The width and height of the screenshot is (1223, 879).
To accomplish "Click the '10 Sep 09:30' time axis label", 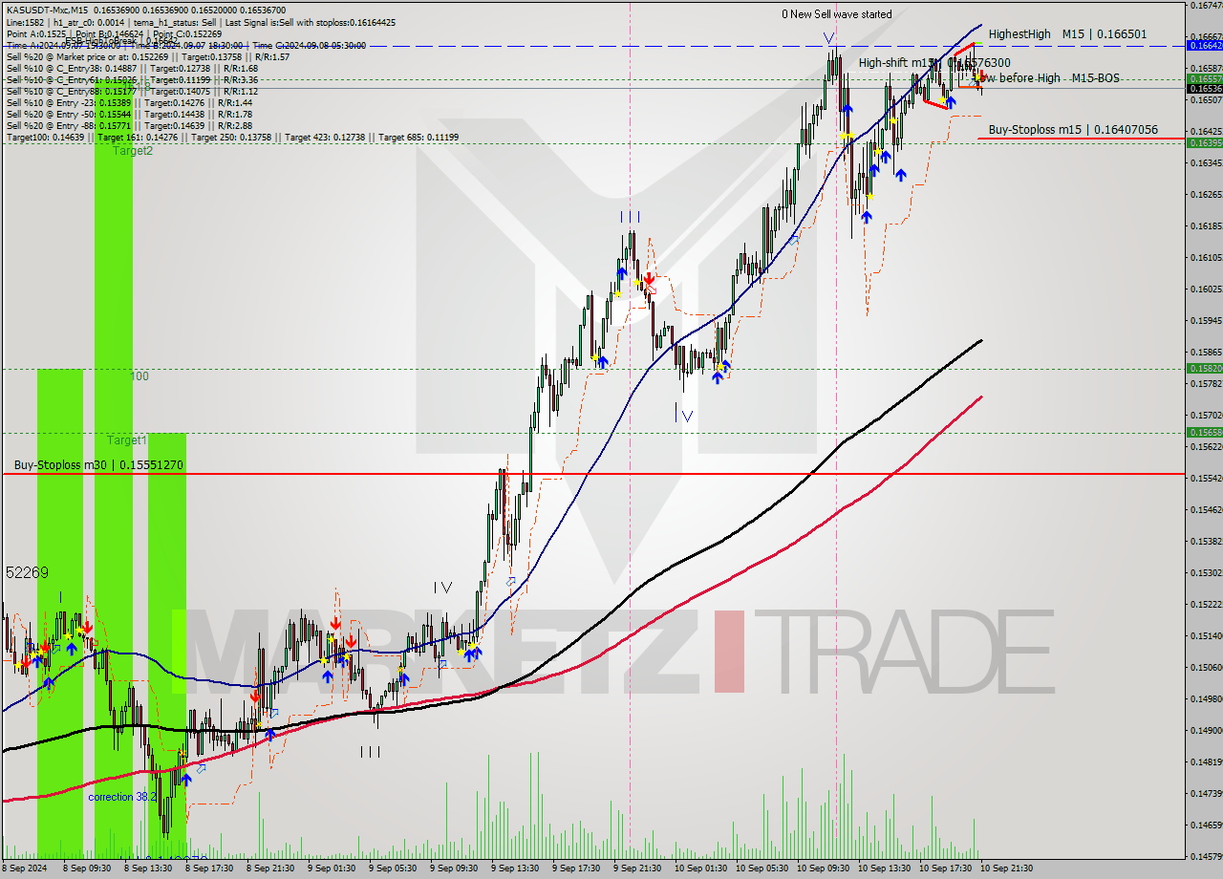I will pos(823,868).
